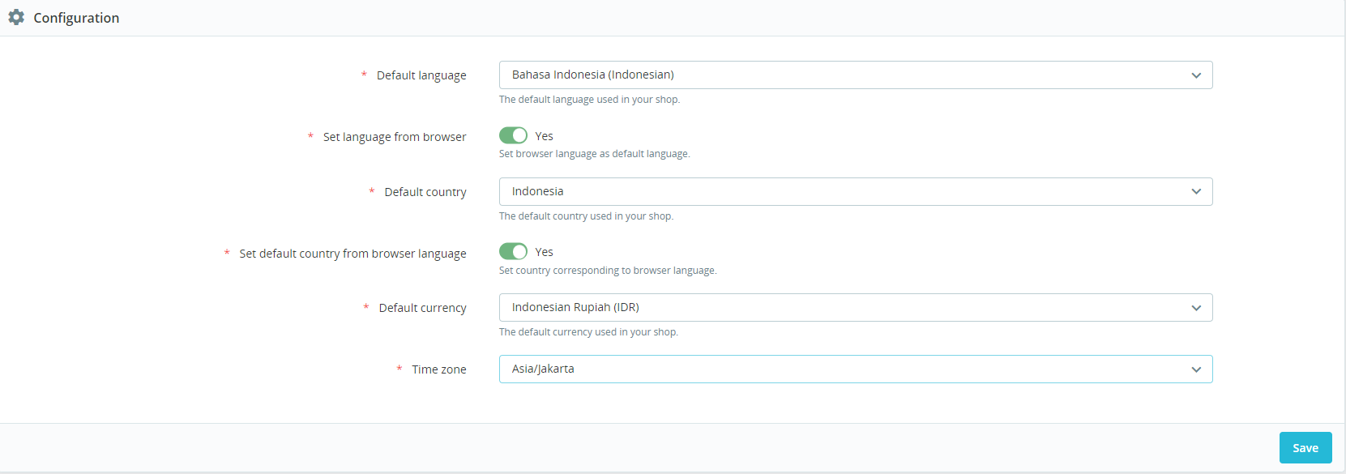Disable the Set language from browser toggle
The height and width of the screenshot is (474, 1346).
tap(513, 135)
